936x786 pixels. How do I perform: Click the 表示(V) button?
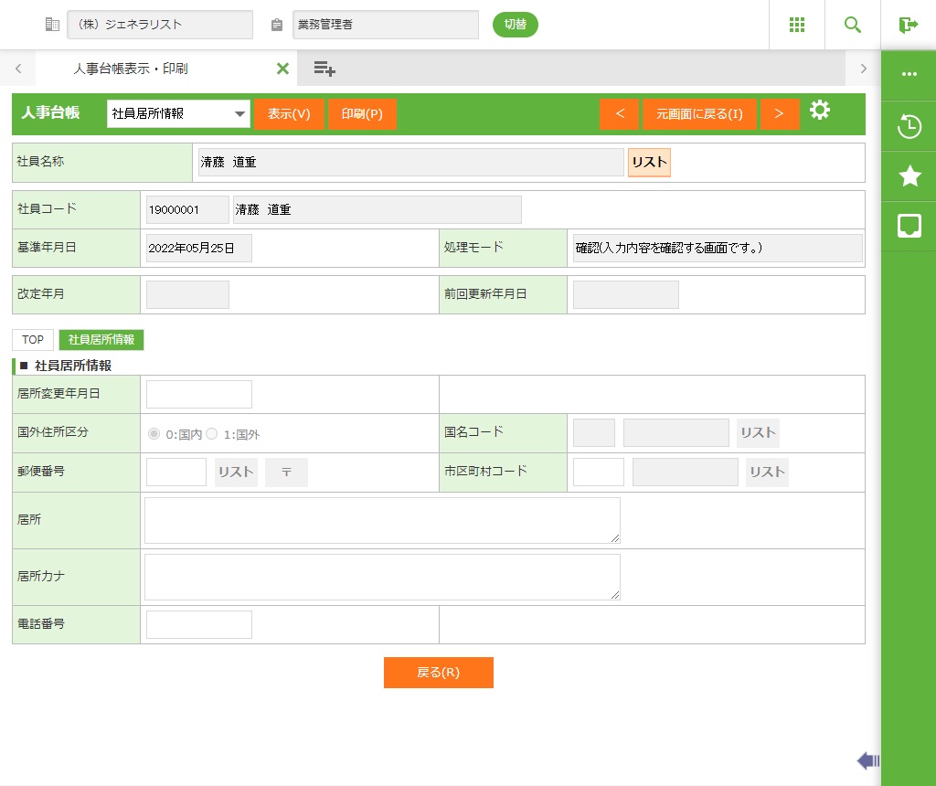pos(289,114)
